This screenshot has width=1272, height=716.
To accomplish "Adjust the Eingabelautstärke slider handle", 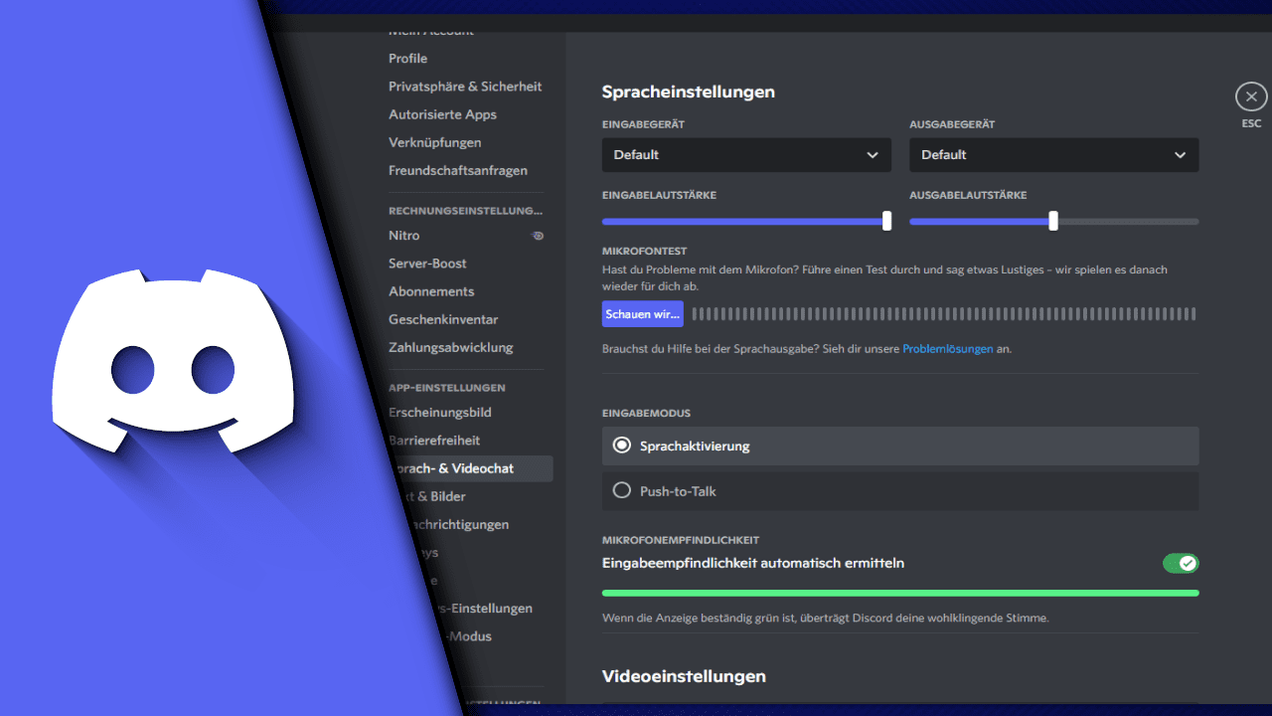I will [886, 221].
